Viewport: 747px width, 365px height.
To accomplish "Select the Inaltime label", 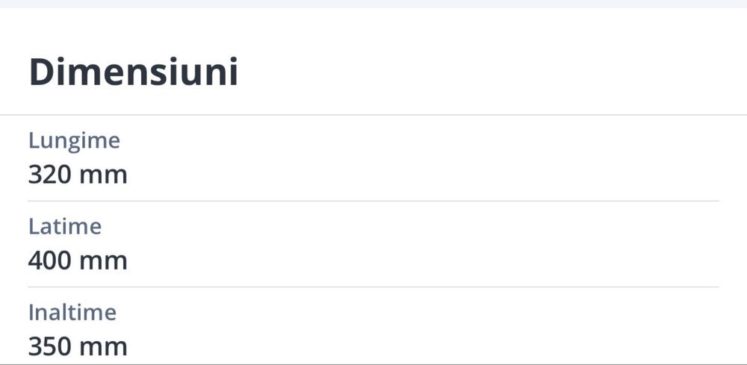I will (x=72, y=312).
